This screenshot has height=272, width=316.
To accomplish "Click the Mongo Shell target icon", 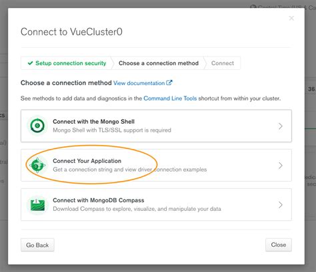I will coord(37,126).
